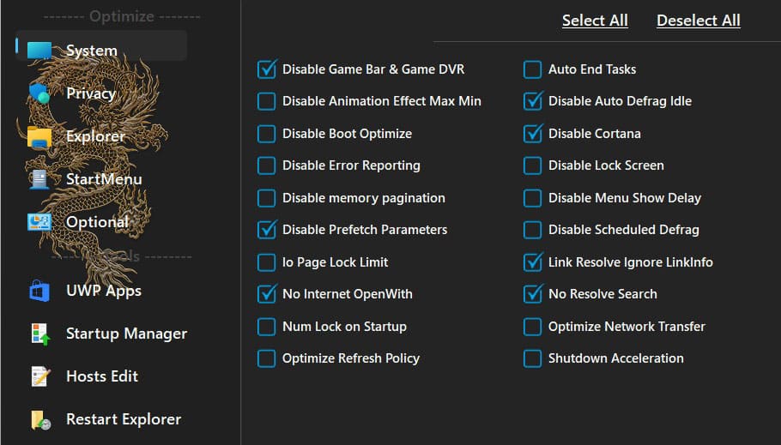
Task: Switch to the Explorer section
Action: [95, 135]
